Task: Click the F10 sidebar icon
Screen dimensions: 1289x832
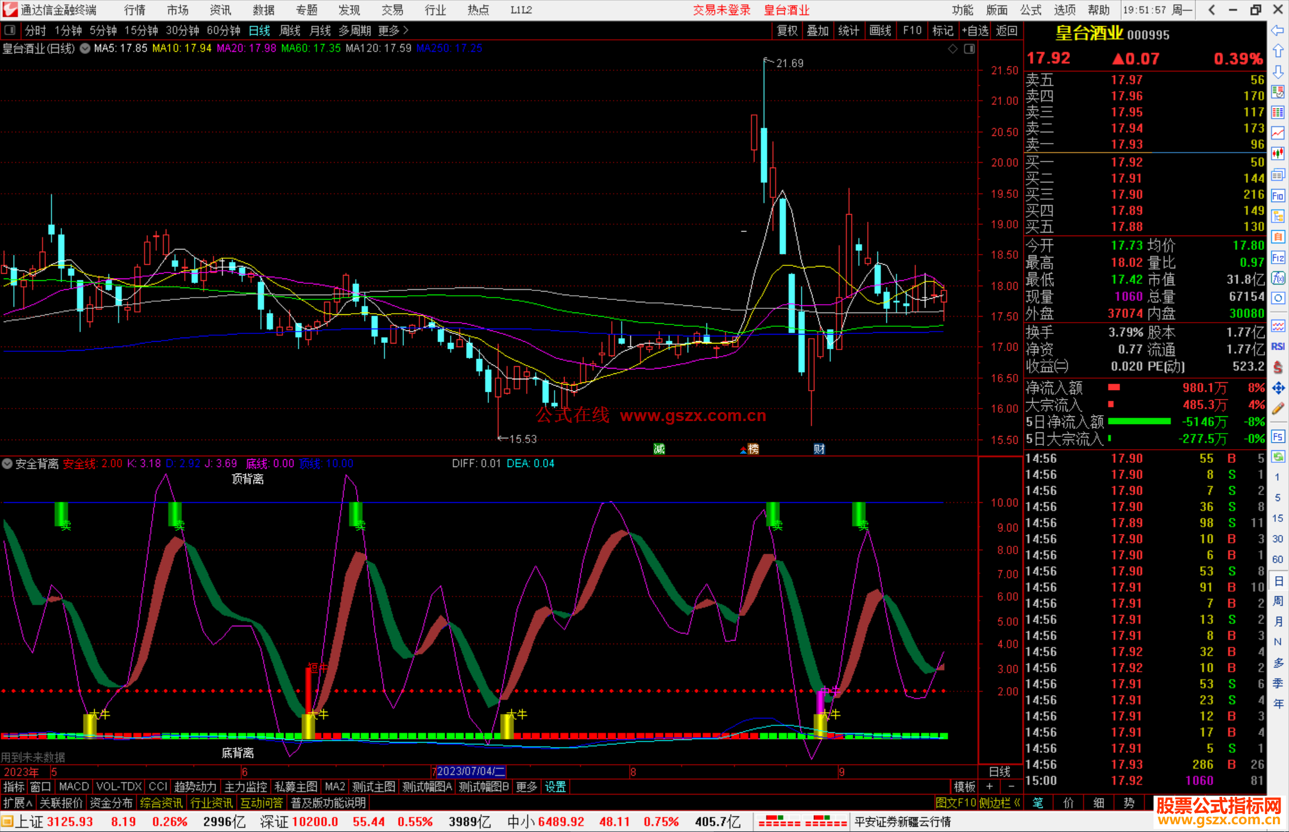Action: pyautogui.click(x=1278, y=196)
